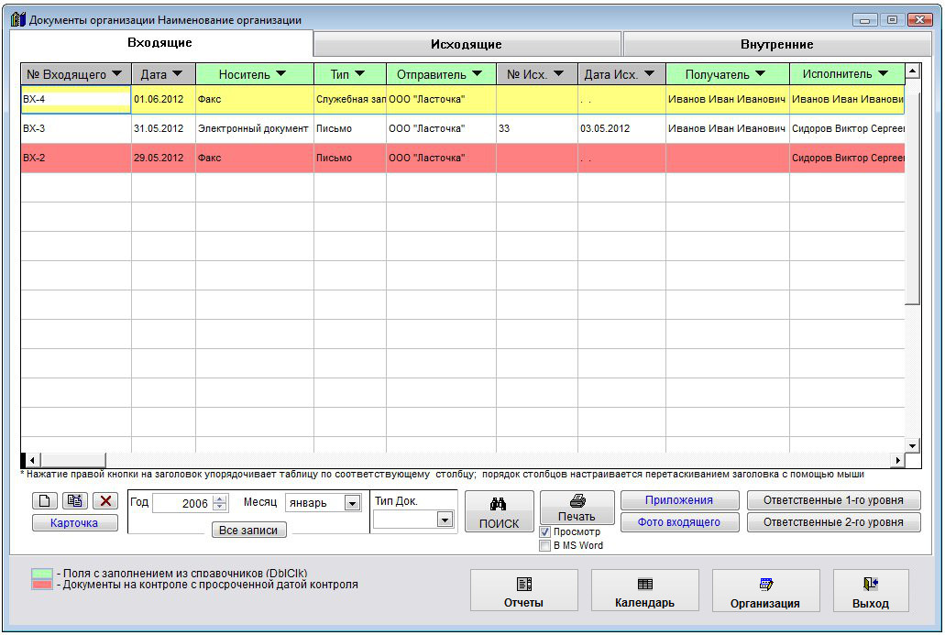The height and width of the screenshot is (635, 945).
Task: Exit via the Выход button
Action: tap(870, 591)
